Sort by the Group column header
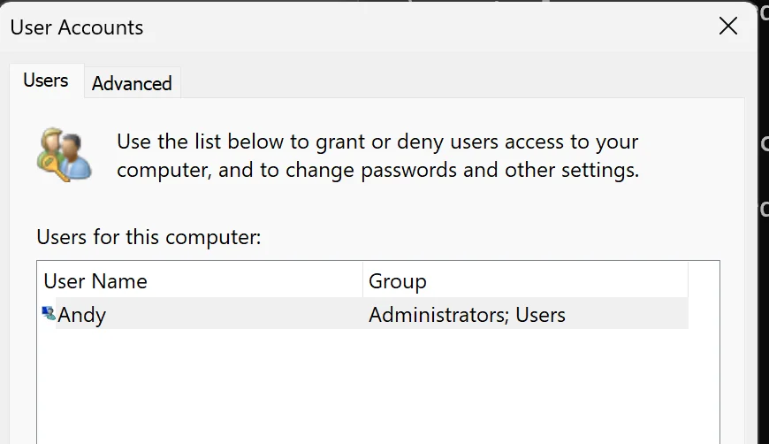The height and width of the screenshot is (444, 769). coord(525,280)
